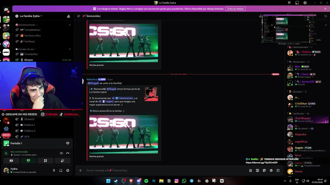Open the información channel link
The image size is (330, 185).
click(122, 98)
